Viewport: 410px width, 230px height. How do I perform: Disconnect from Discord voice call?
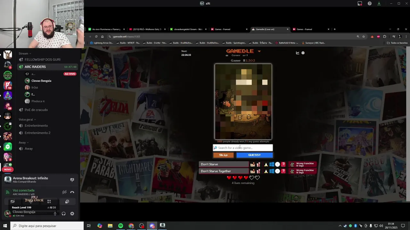(72, 192)
